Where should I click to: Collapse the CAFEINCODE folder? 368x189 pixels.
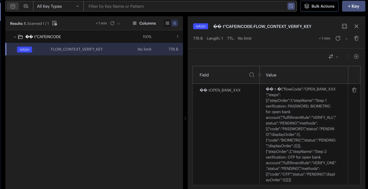(15, 37)
